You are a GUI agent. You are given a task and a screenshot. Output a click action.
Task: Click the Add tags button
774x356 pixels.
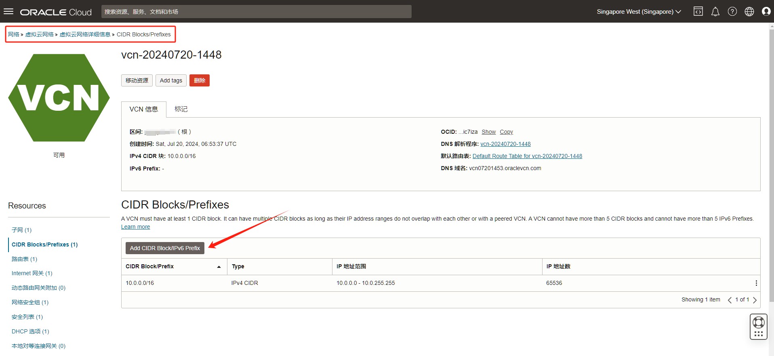[171, 80]
